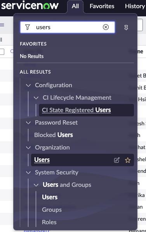Click the No Results text
The height and width of the screenshot is (232, 146).
pos(31,56)
